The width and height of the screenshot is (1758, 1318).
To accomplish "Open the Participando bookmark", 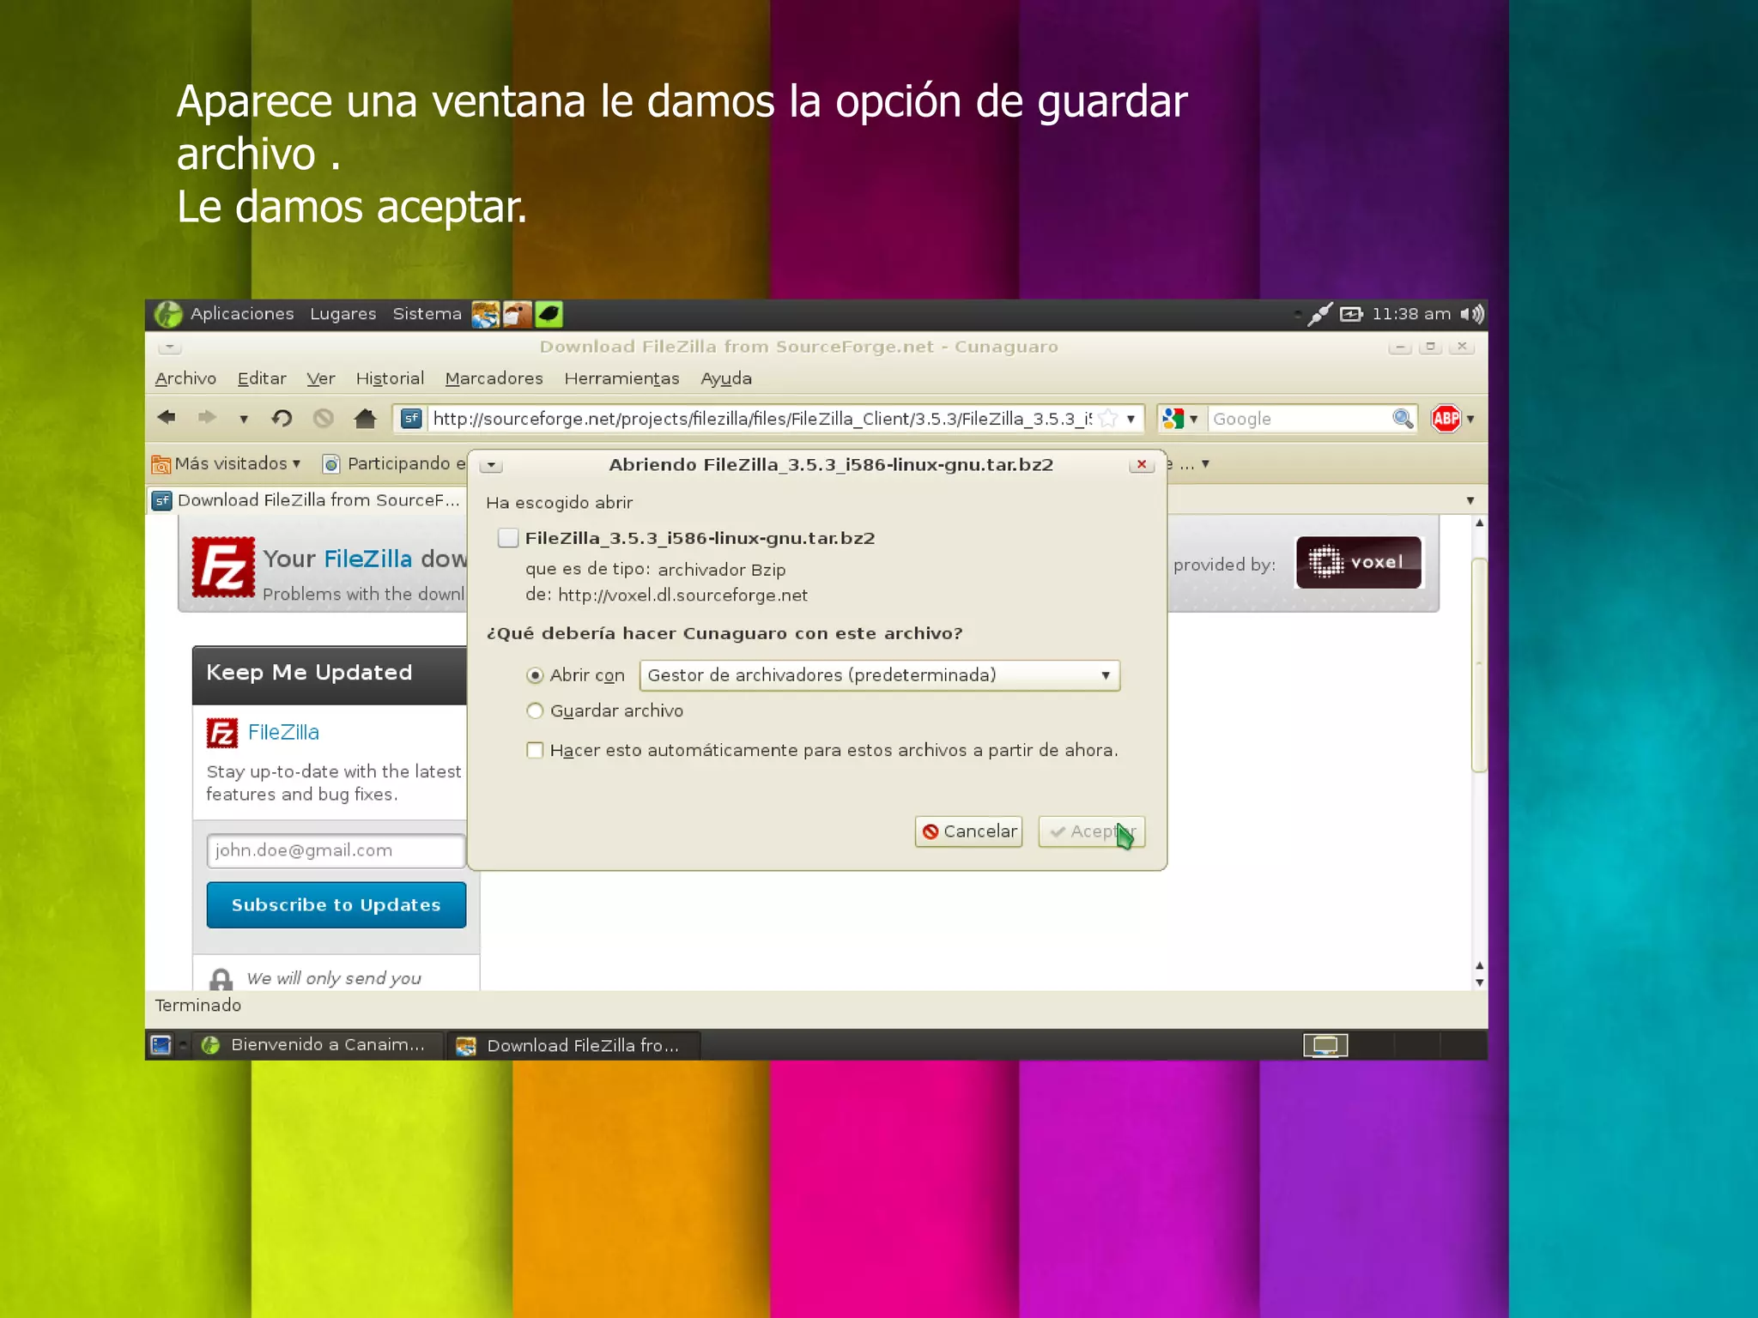I will [394, 464].
